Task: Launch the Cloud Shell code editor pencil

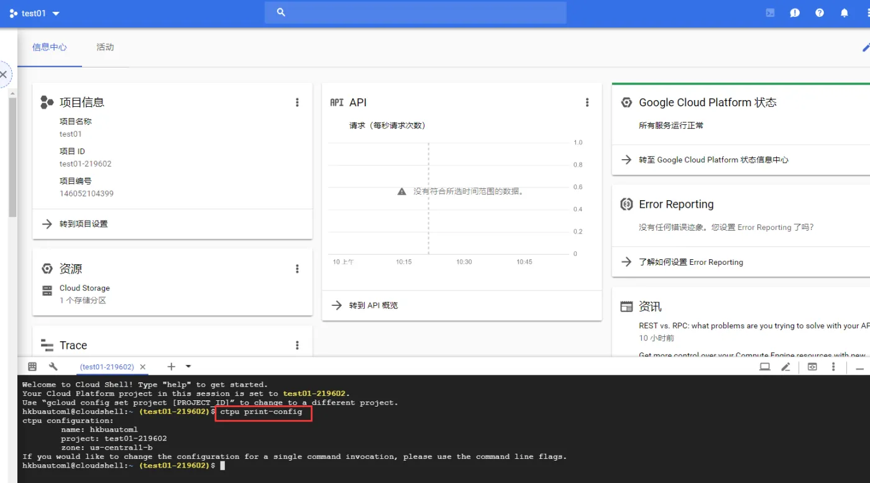Action: (x=785, y=367)
